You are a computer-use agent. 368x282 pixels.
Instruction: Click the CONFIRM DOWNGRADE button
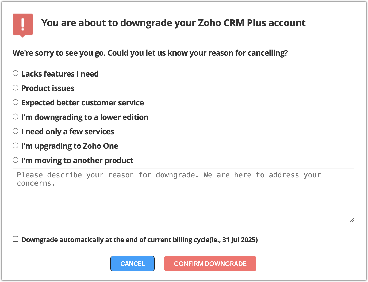(x=210, y=264)
